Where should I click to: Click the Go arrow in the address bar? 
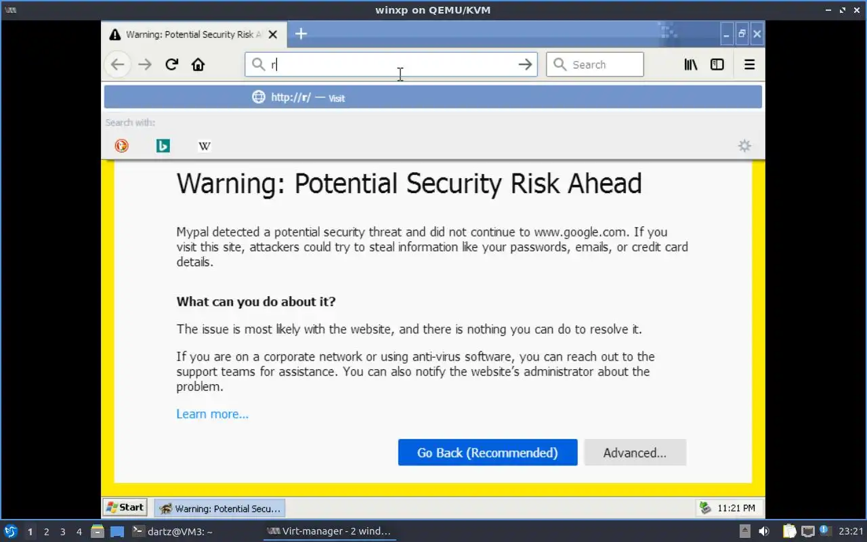pos(525,64)
